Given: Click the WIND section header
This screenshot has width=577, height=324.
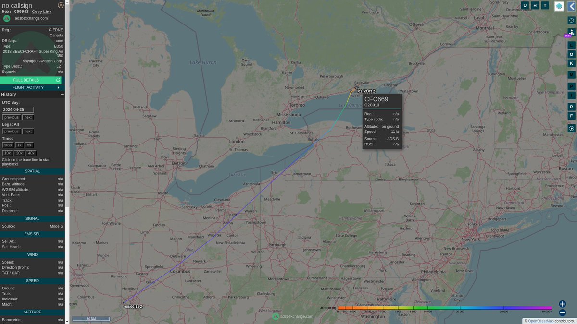Looking at the screenshot, I should click(32, 255).
